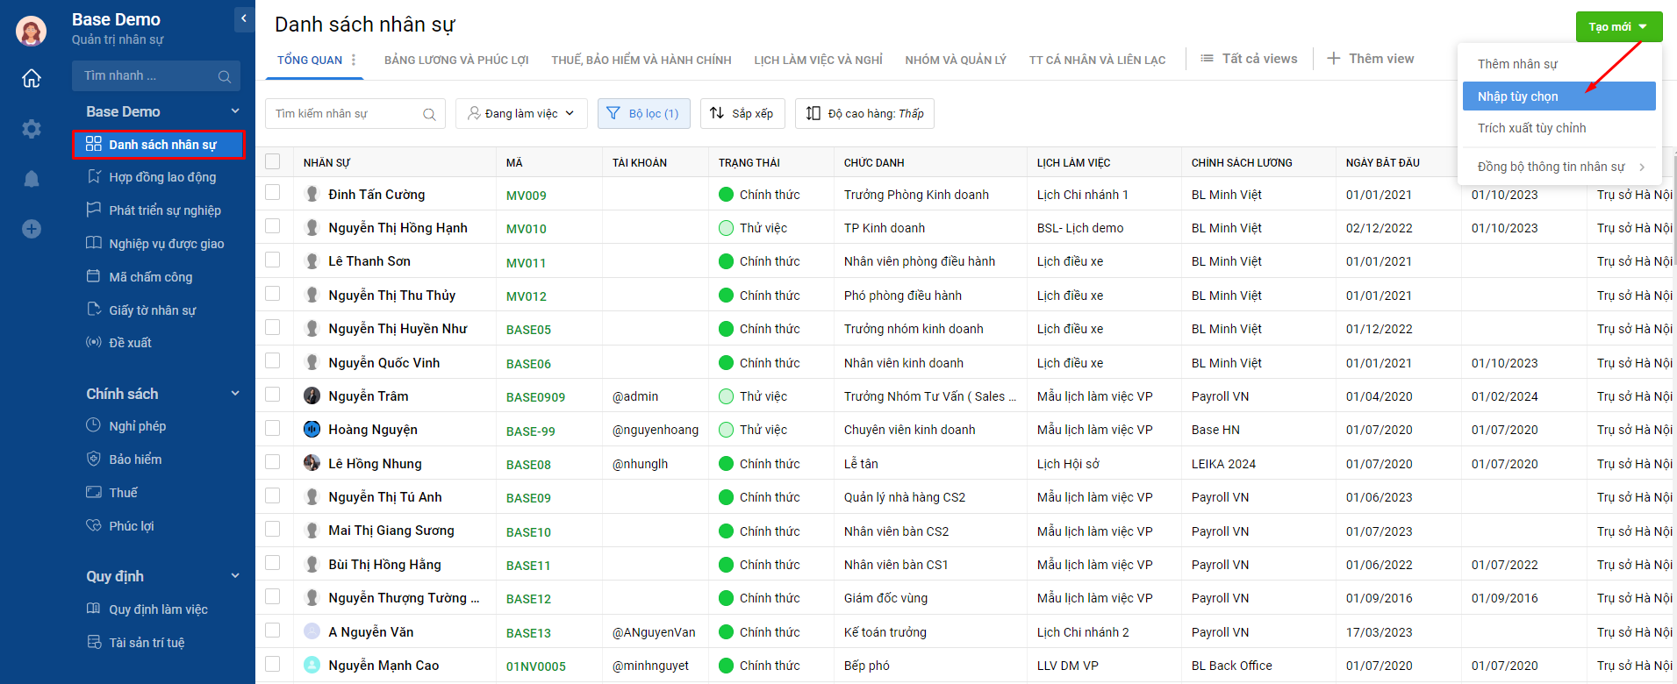The height and width of the screenshot is (684, 1677).
Task: Click the Đề xuất broadcast icon
Action: (94, 342)
